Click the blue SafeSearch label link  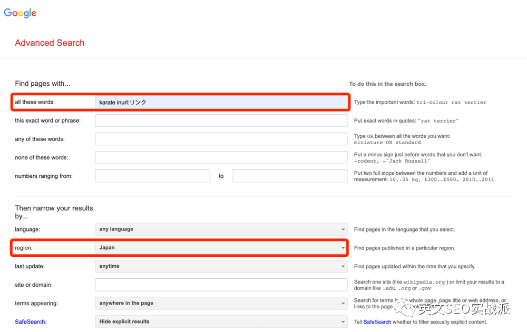tap(30, 321)
